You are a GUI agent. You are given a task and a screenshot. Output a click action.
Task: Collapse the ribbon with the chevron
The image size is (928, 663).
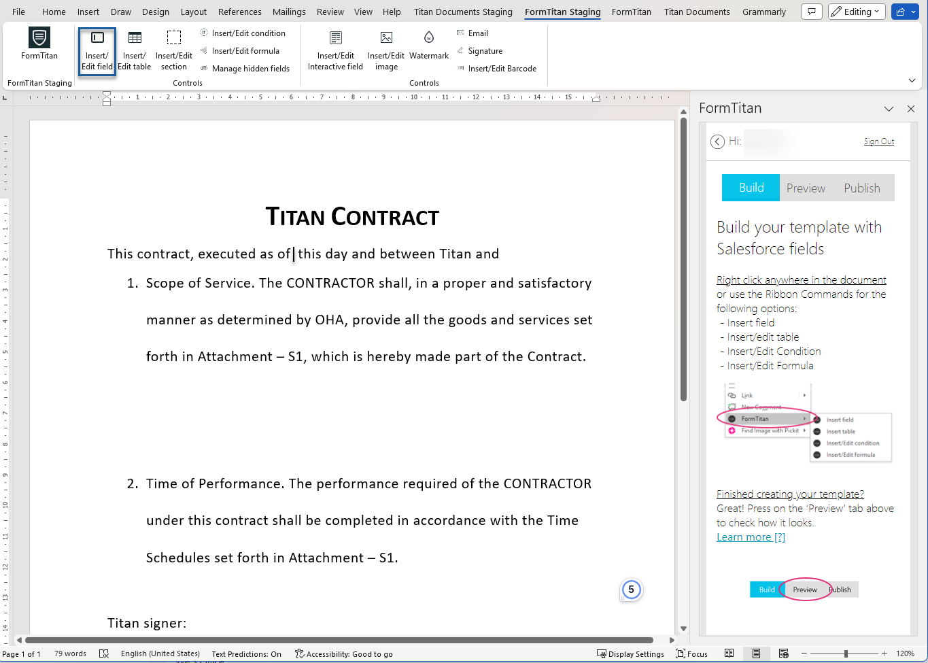(912, 80)
